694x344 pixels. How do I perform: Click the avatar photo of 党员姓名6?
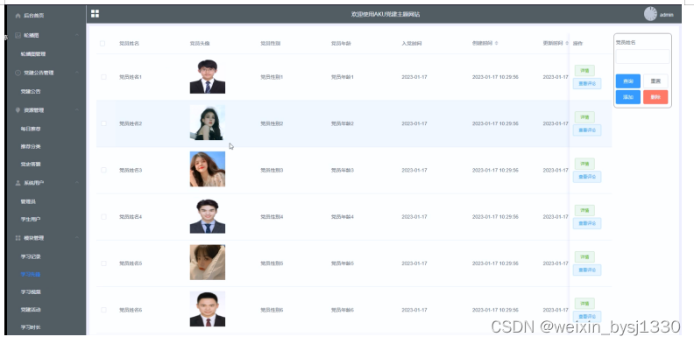point(208,309)
